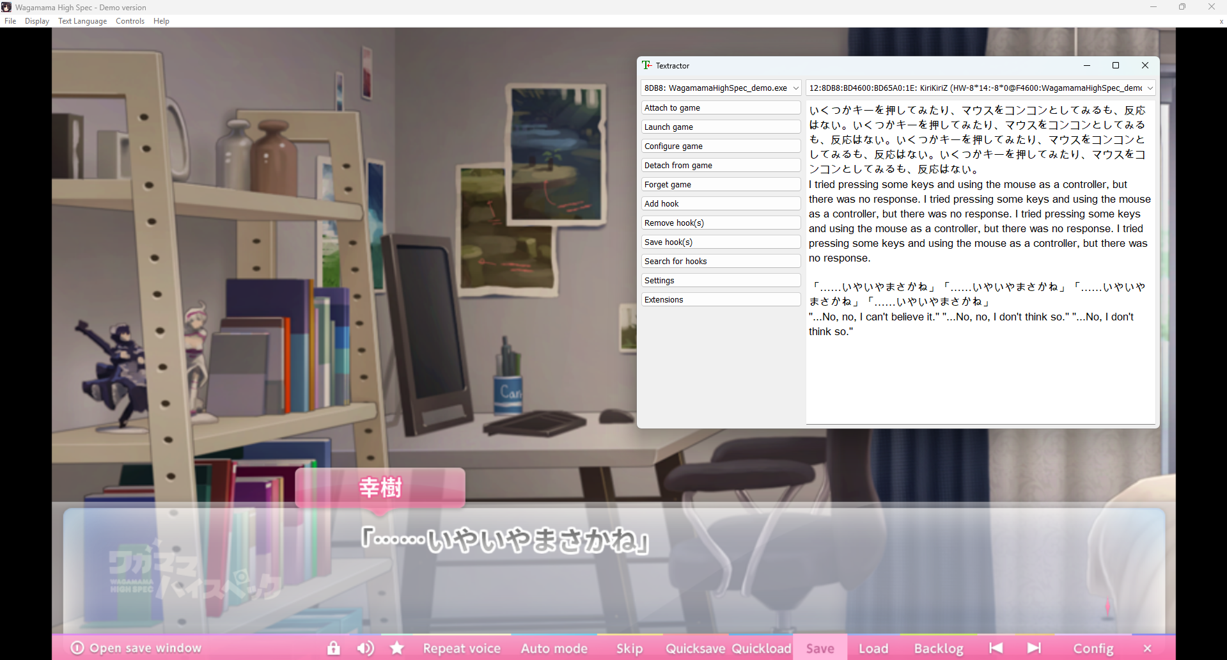Image resolution: width=1227 pixels, height=660 pixels.
Task: Open the Display menu
Action: pos(37,21)
